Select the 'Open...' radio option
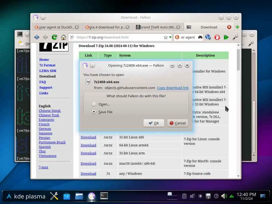 pos(94,104)
